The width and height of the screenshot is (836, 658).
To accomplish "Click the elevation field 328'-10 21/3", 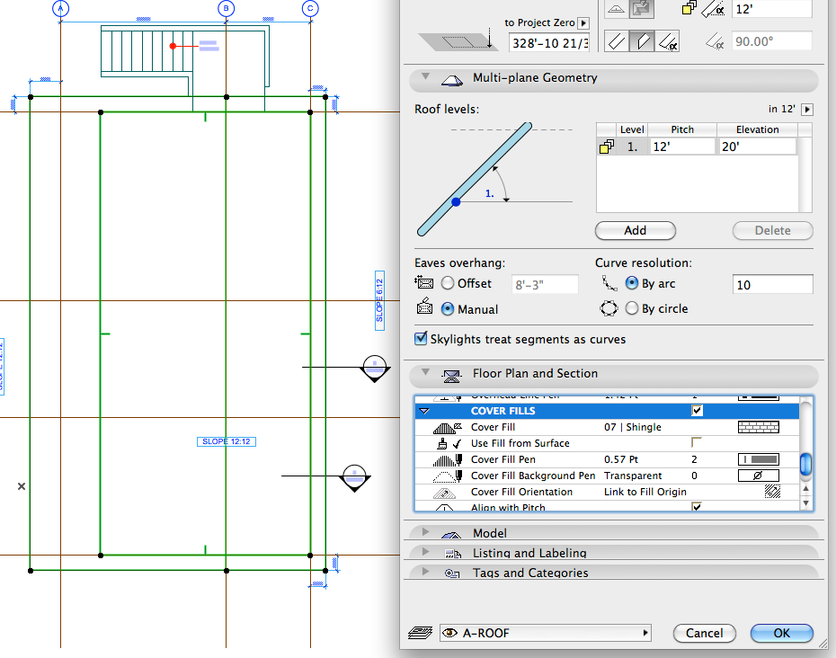I will pyautogui.click(x=549, y=42).
